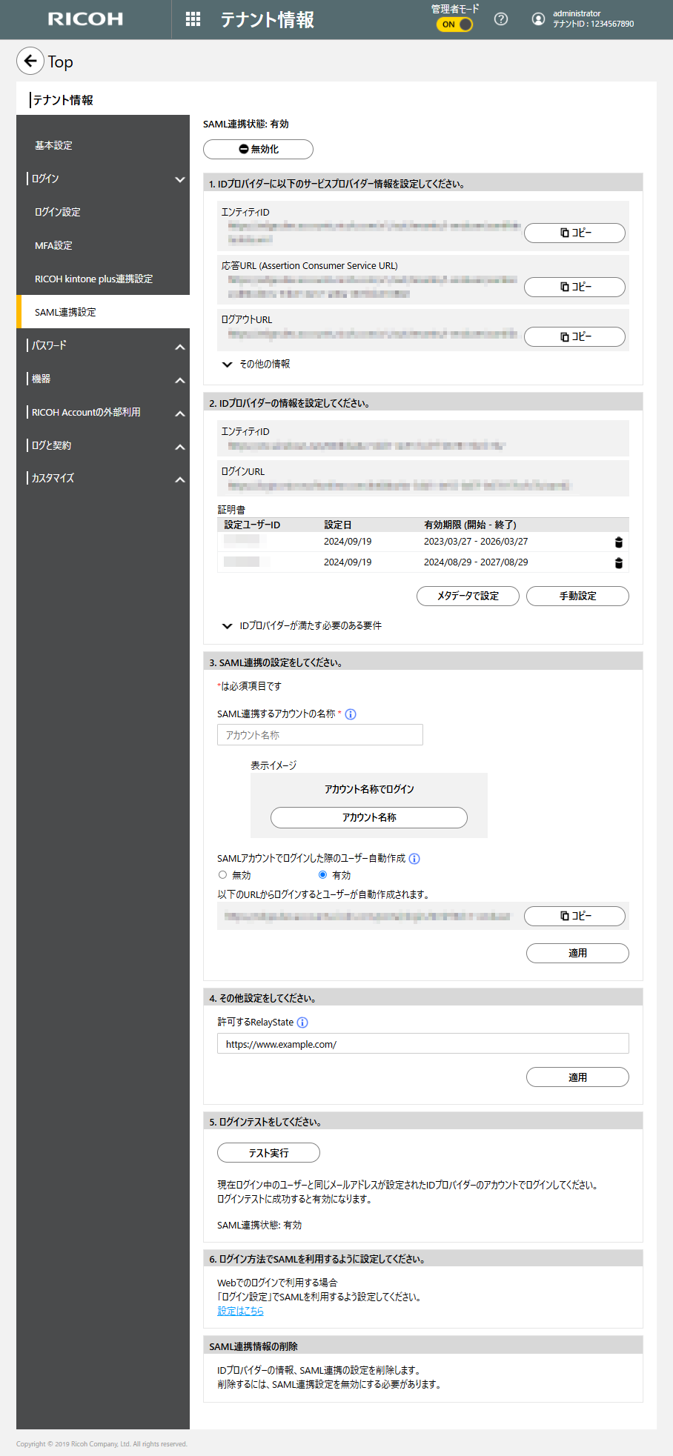Open the help question mark icon
Screen dimensions: 673x1456
point(501,19)
